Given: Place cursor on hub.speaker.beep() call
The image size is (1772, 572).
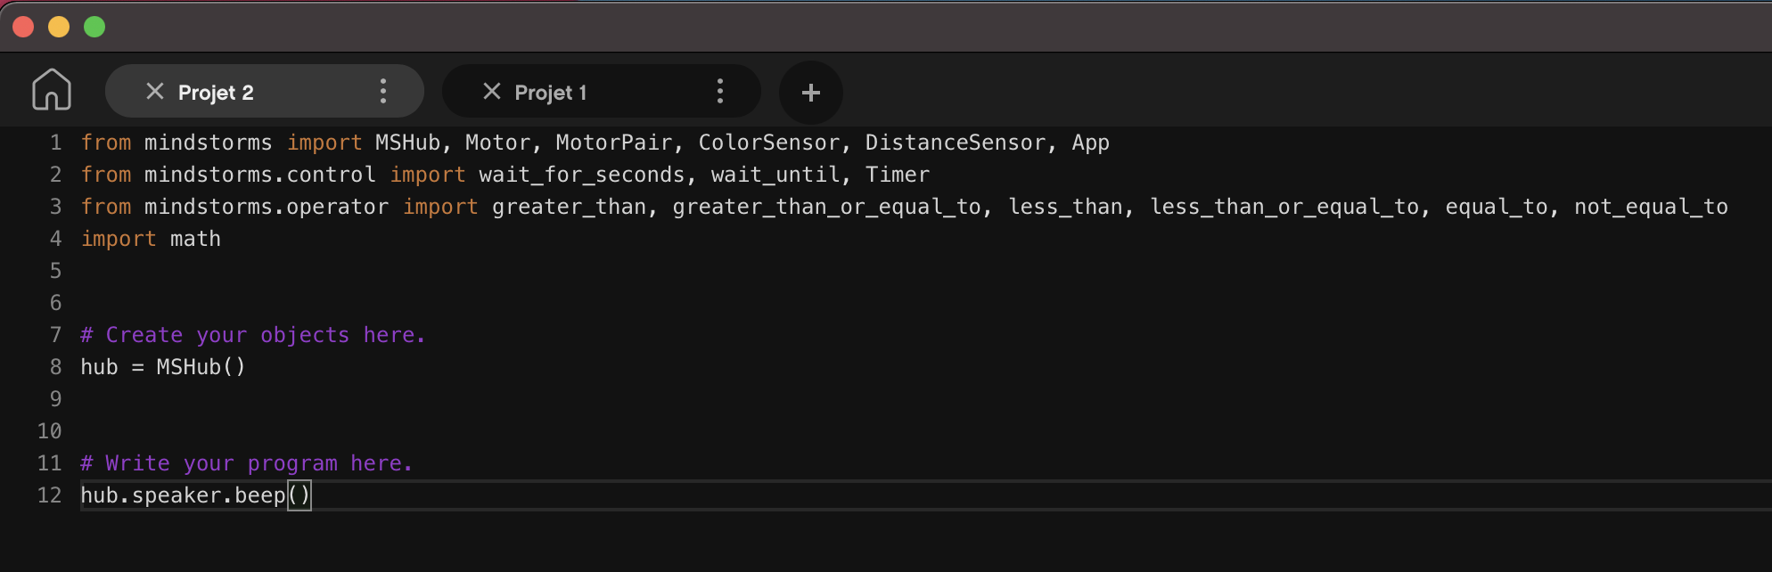Looking at the screenshot, I should point(196,495).
